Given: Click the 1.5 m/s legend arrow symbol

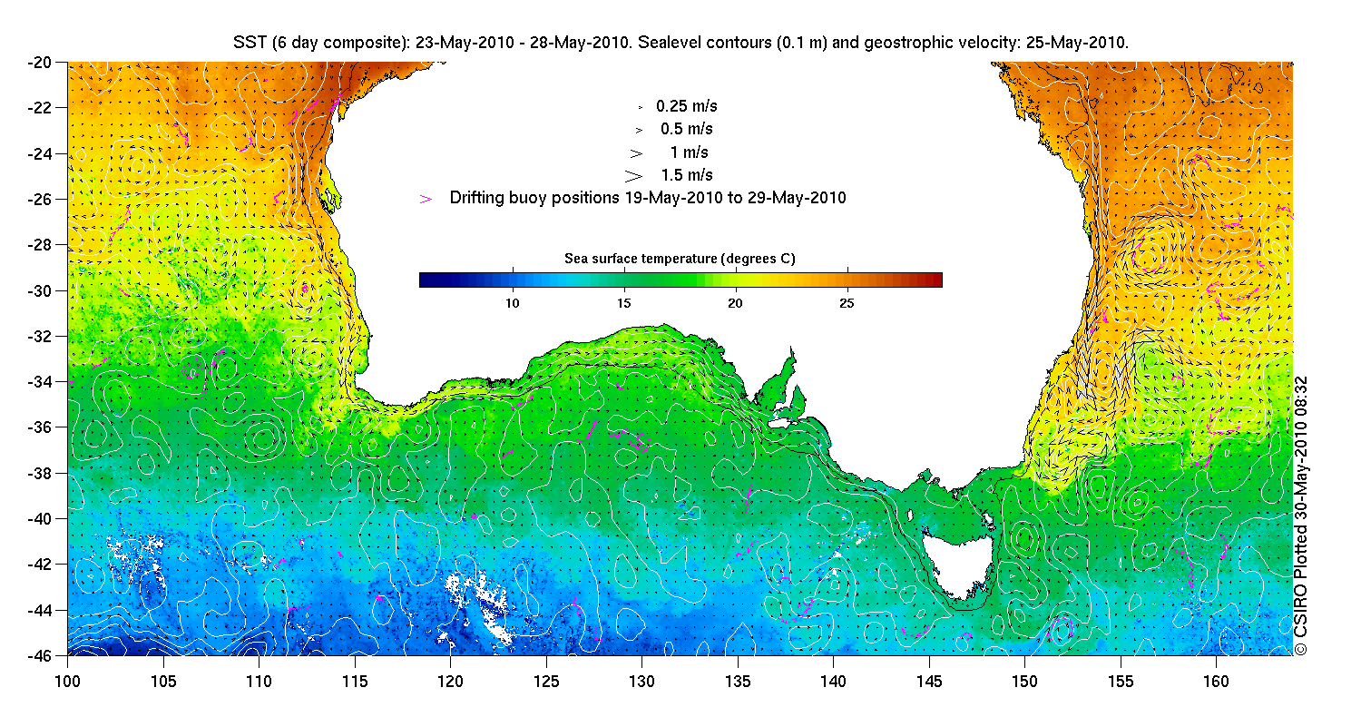Looking at the screenshot, I should pos(633,174).
